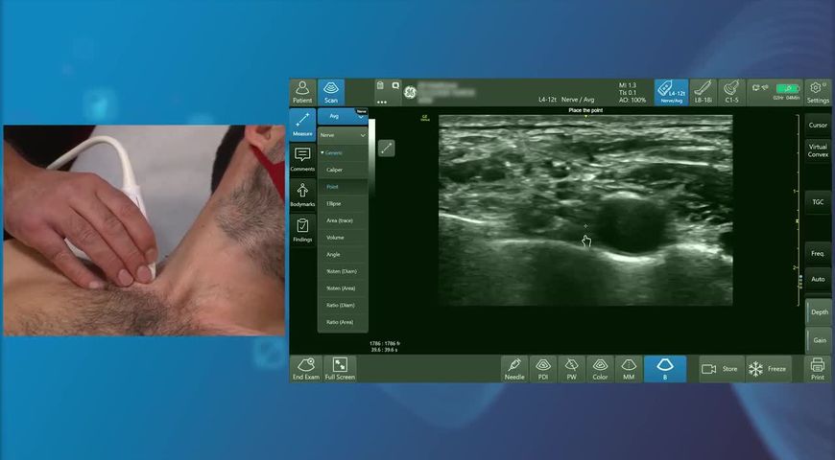Switch to the L8-18i probe
Viewport: 835px width, 460px height.
[x=704, y=93]
